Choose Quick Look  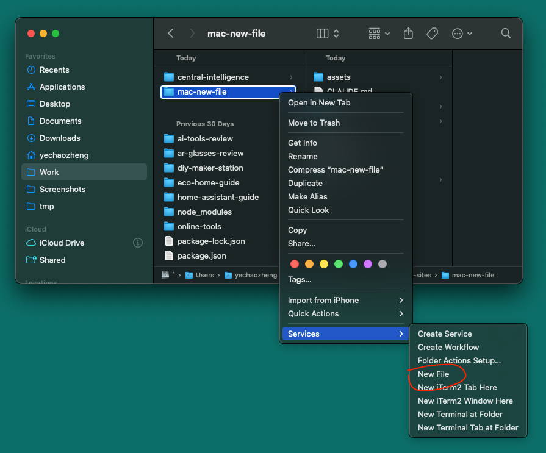(x=345, y=210)
